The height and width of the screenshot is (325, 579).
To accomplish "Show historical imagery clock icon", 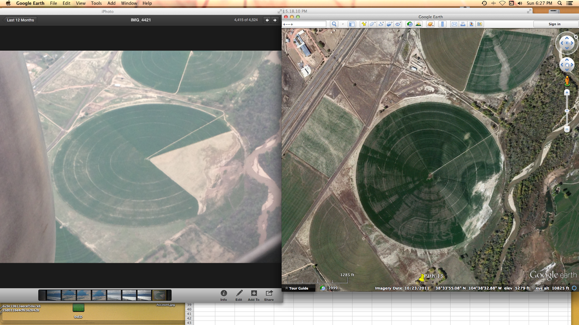I will [x=410, y=24].
